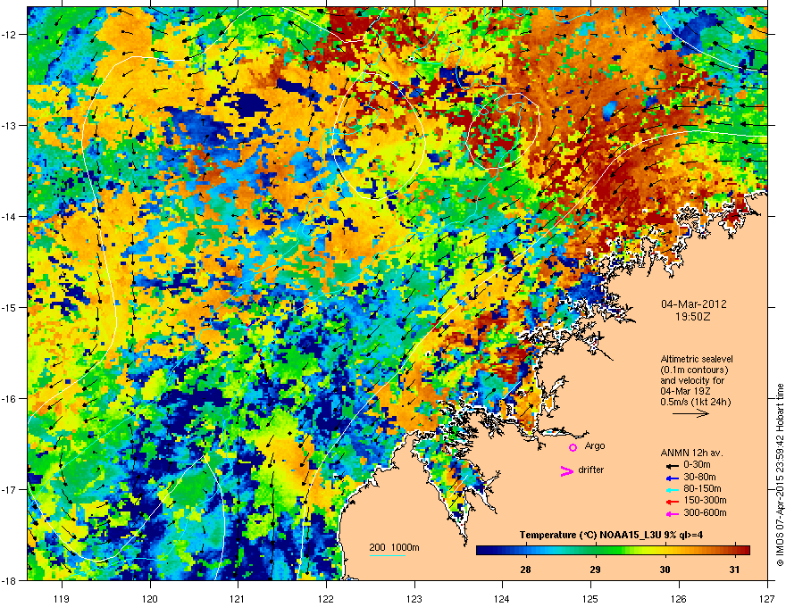Viewport: 786px width, 607px height.
Task: Click the longitude axis label 123
Action: (414, 598)
